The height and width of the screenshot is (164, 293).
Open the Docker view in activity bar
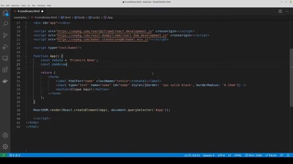pos(5,81)
